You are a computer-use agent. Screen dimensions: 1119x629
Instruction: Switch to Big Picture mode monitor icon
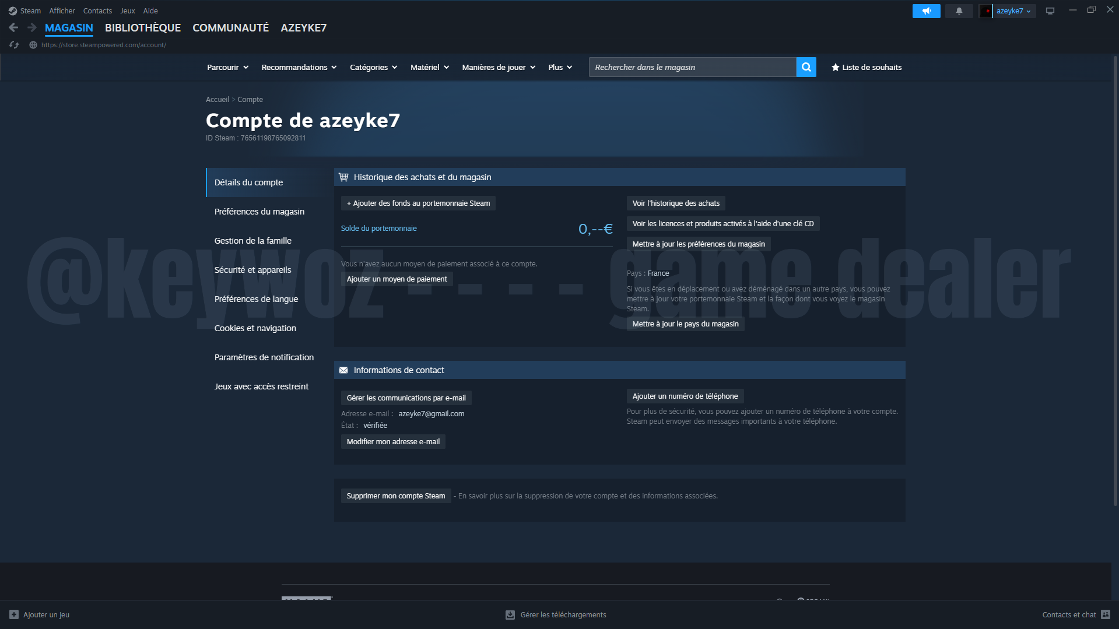click(1050, 11)
